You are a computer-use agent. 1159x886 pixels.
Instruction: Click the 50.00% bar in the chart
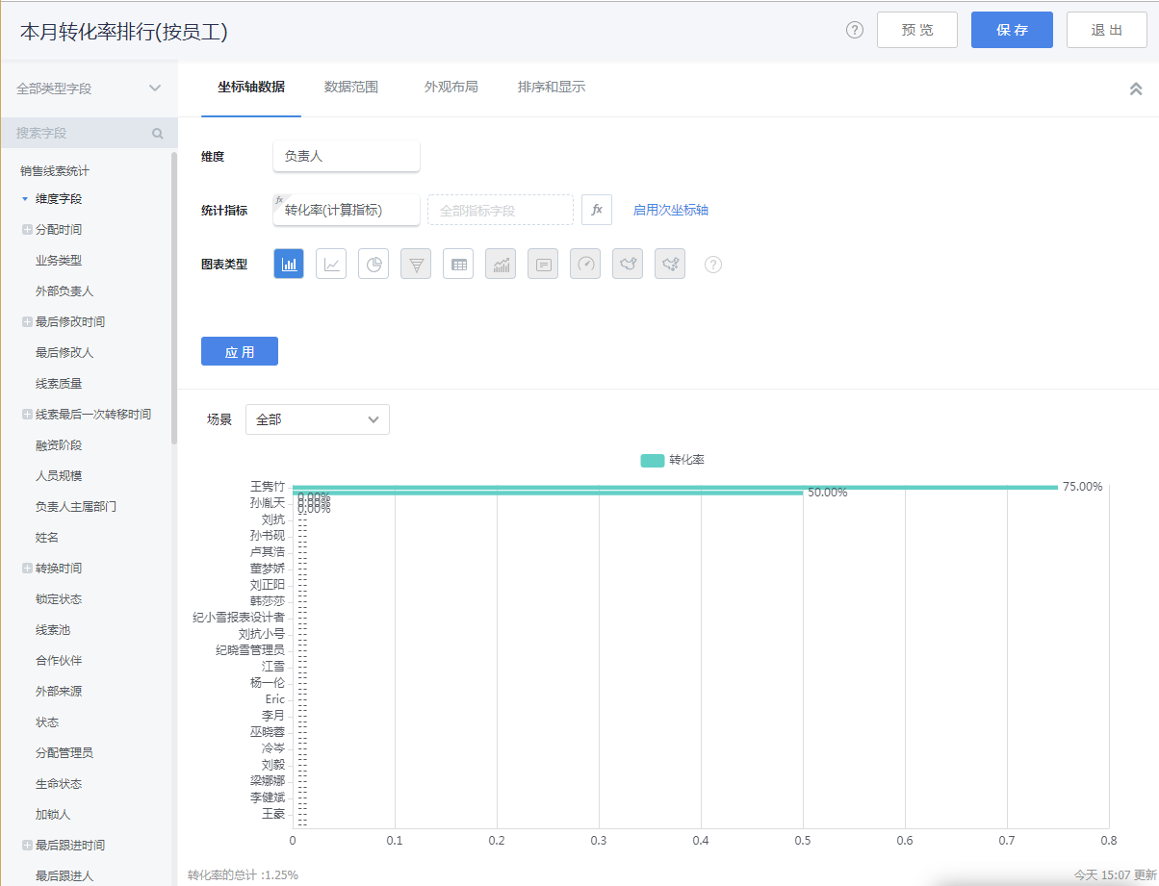(x=548, y=493)
